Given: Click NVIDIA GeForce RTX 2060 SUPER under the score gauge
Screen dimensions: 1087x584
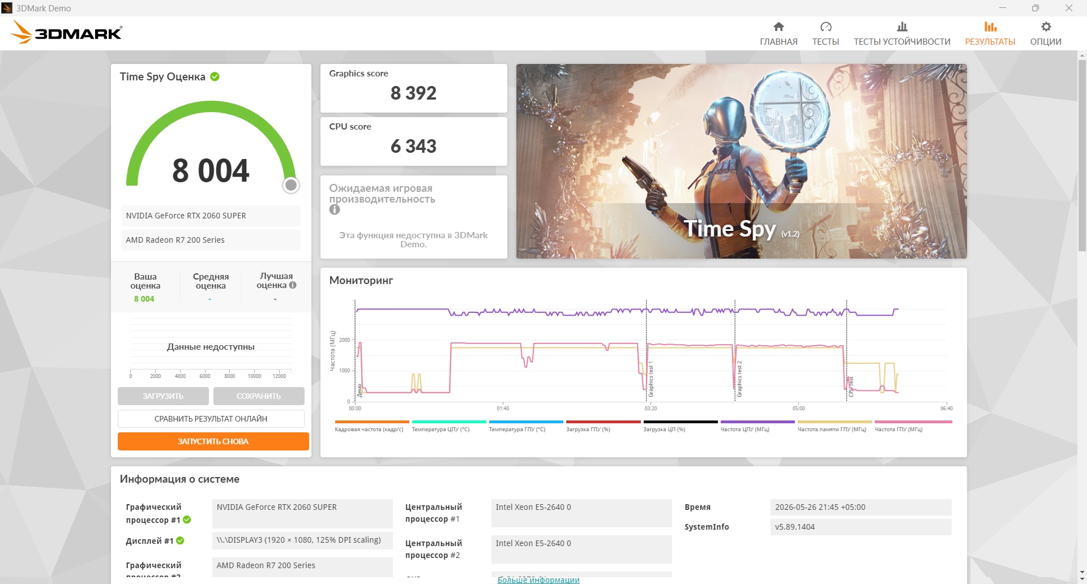Looking at the screenshot, I should point(211,216).
